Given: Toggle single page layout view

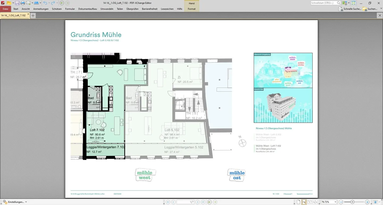Looking at the screenshot, I should pos(298,202).
